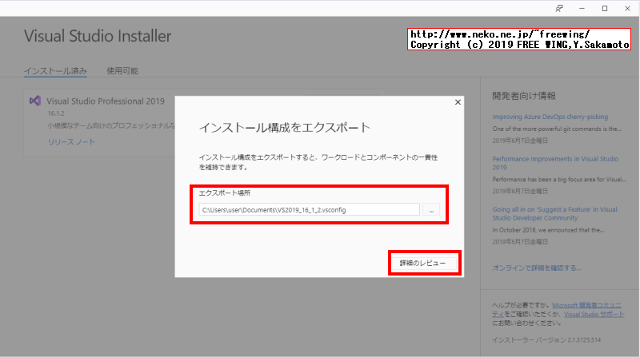The width and height of the screenshot is (640, 357).
Task: Select the 開発者向け情報 heading
Action: coord(524,96)
